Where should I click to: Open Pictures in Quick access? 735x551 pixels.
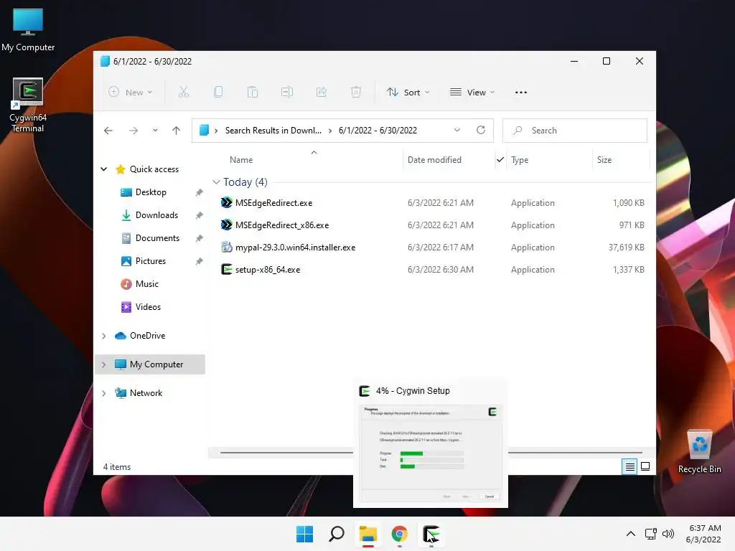[x=150, y=261]
